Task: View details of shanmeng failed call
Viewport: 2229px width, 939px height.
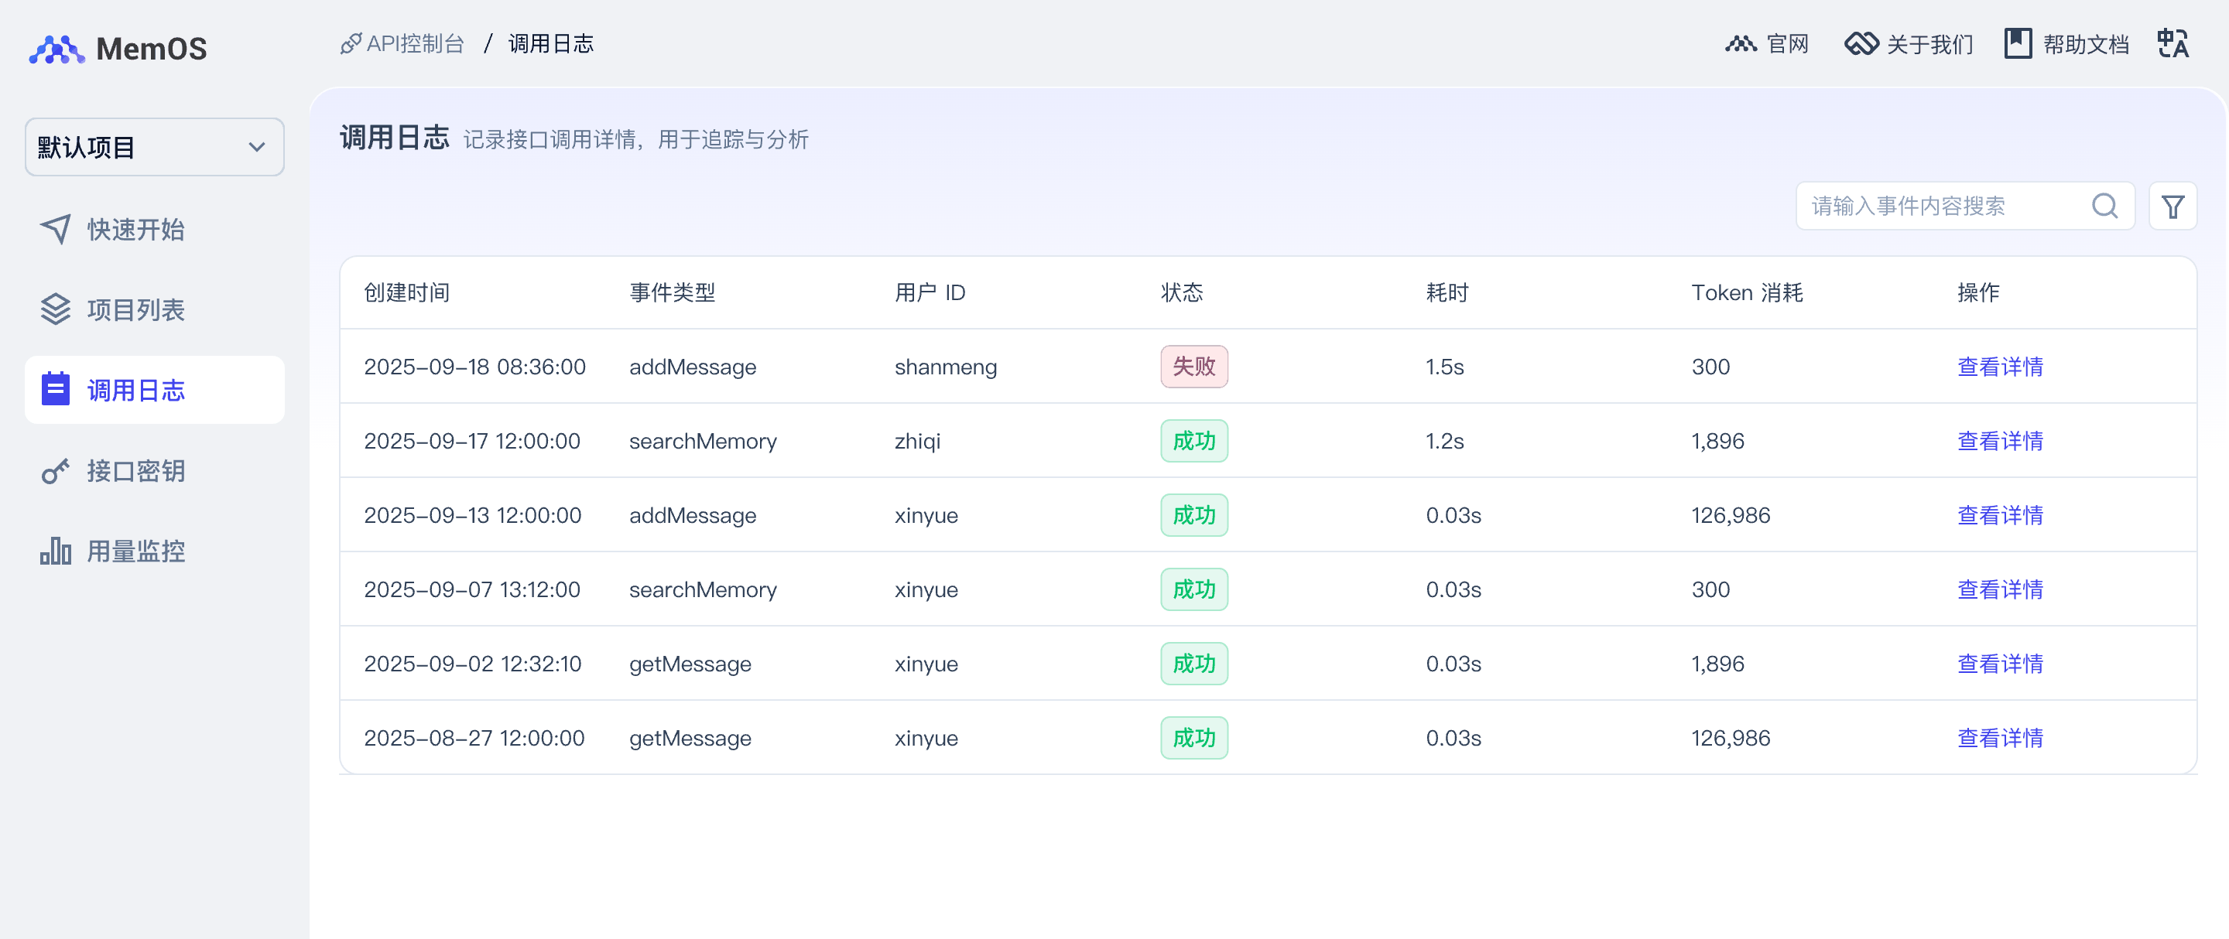Action: 1999,367
